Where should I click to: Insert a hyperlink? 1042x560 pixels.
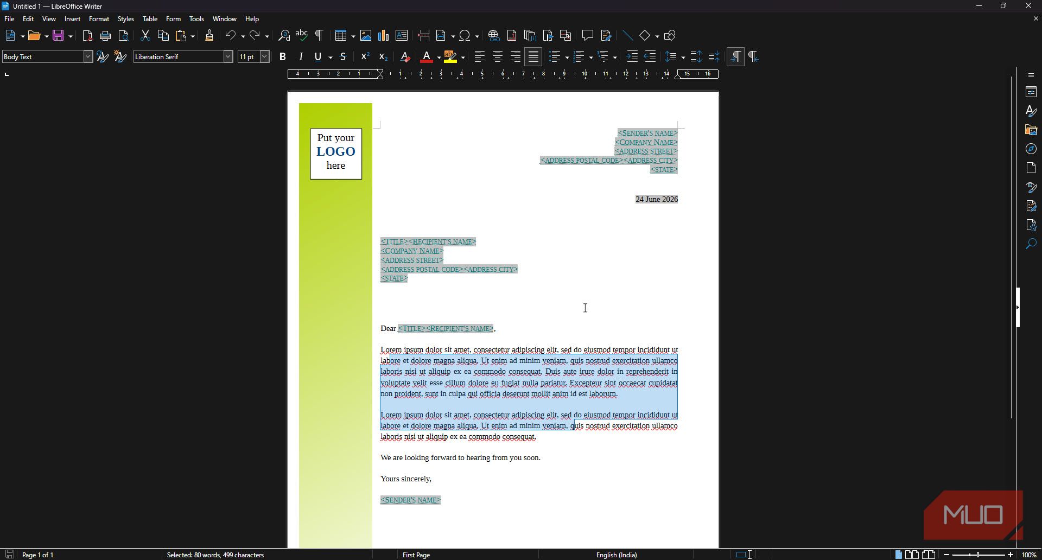pos(493,36)
